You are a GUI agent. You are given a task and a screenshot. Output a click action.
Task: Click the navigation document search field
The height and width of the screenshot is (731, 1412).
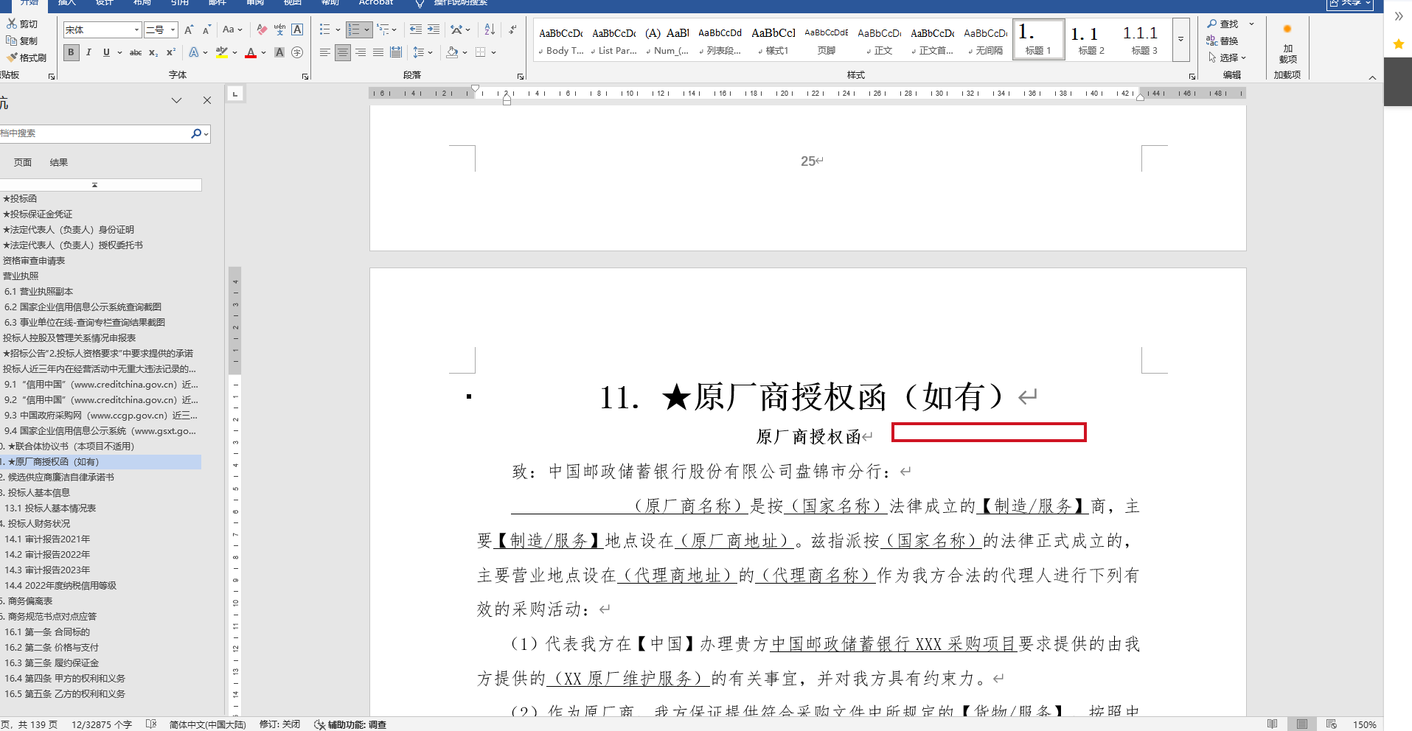[94, 133]
